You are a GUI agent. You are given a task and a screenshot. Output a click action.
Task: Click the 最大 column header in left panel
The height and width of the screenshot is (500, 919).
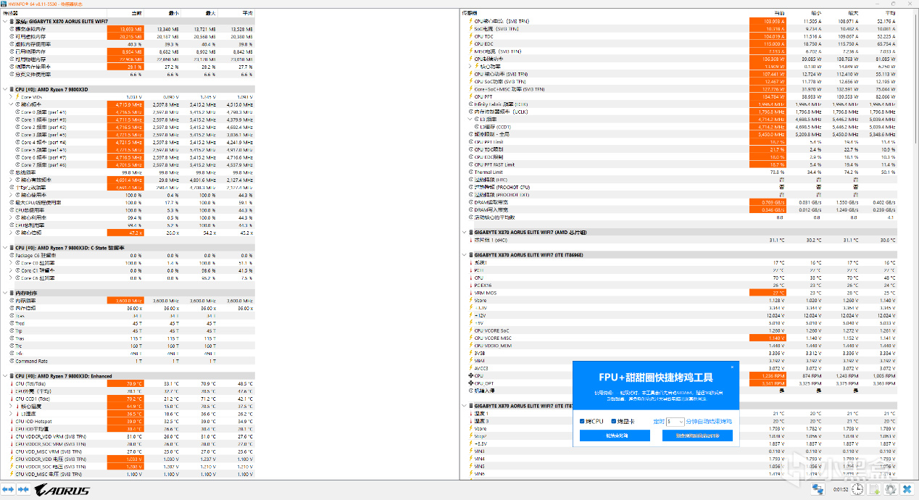(x=199, y=13)
